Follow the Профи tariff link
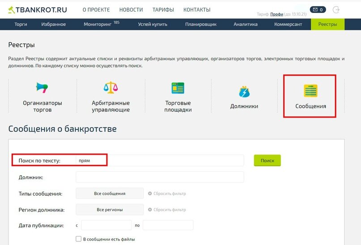Screen dimensions: 361x245 tap(276, 14)
